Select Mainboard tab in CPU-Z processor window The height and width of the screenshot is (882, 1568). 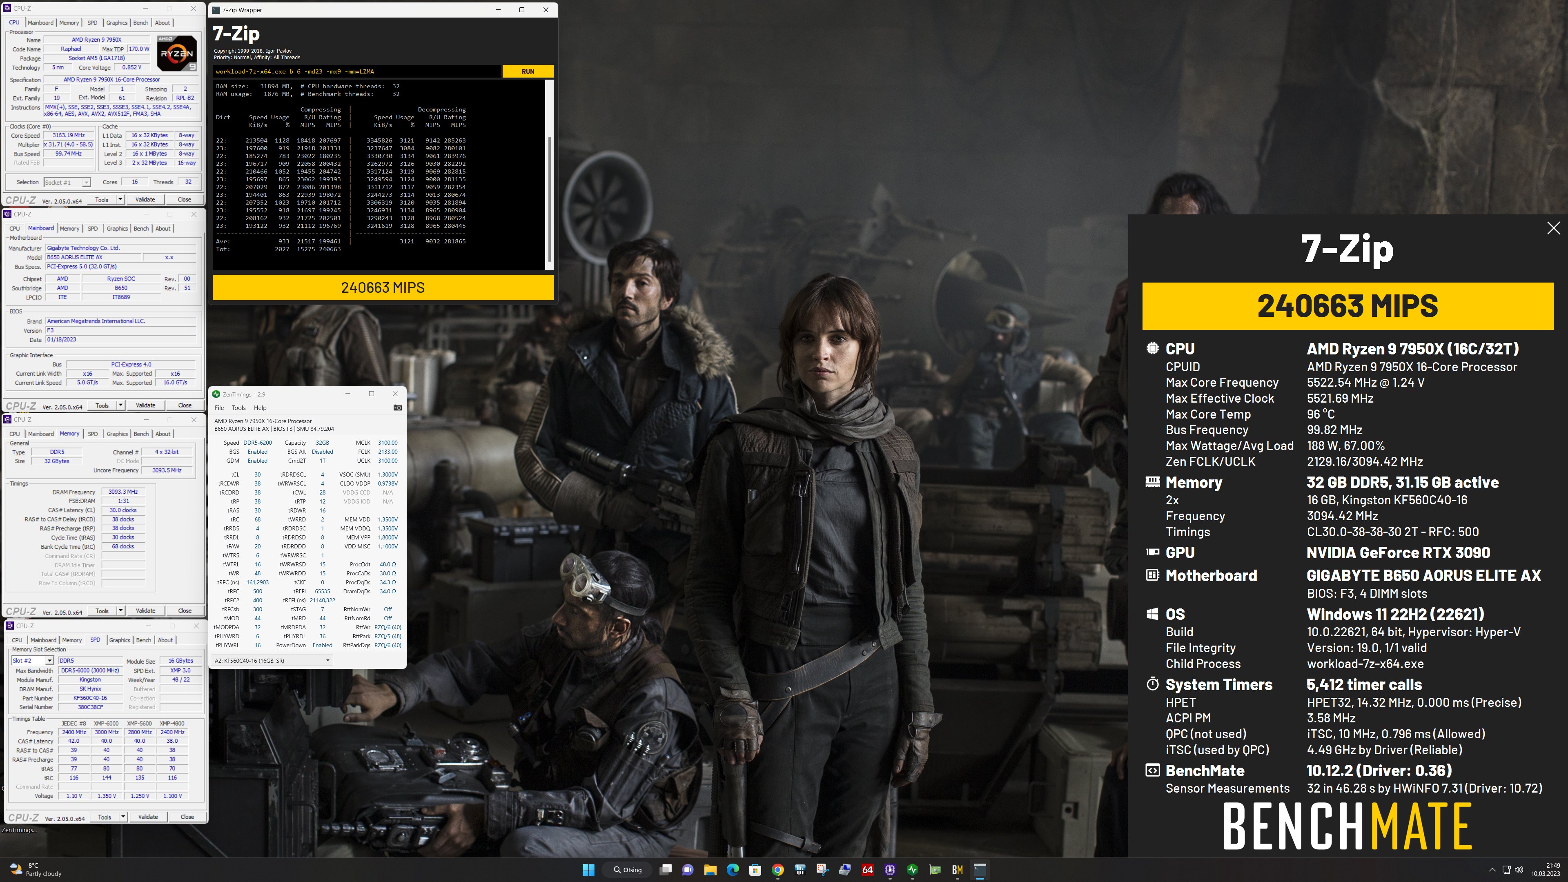(x=41, y=22)
